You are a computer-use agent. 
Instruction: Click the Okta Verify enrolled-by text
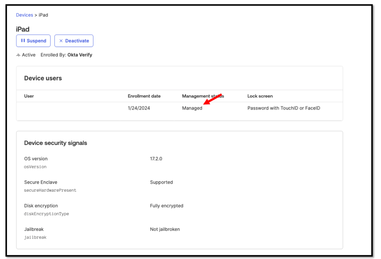(x=80, y=55)
